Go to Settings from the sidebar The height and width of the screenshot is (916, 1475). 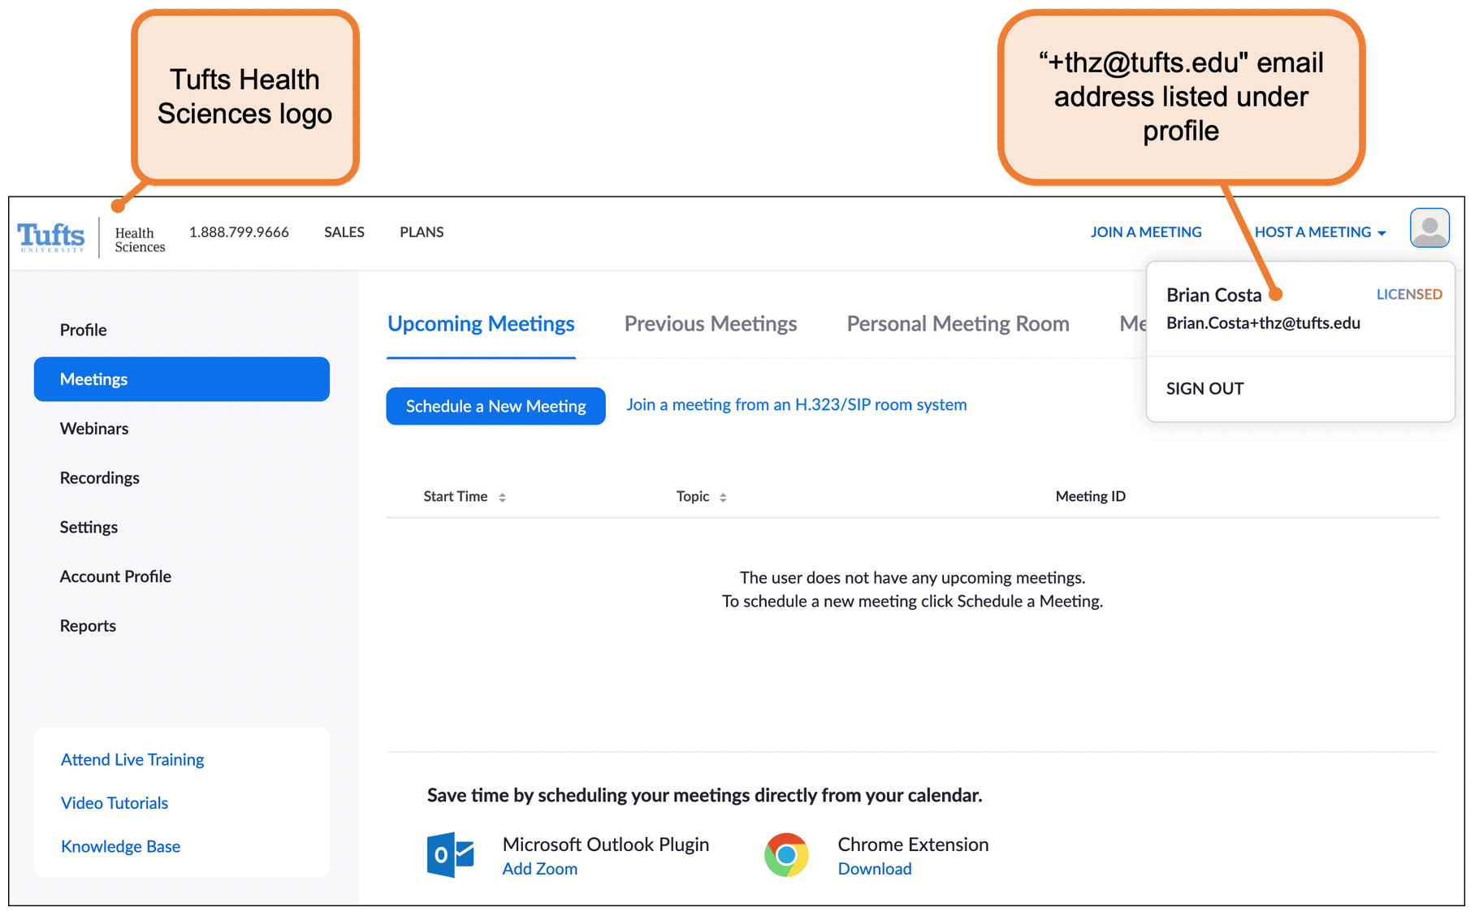click(x=89, y=526)
